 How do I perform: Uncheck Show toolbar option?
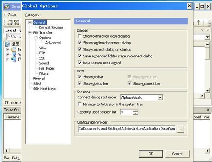pyautogui.click(x=79, y=77)
